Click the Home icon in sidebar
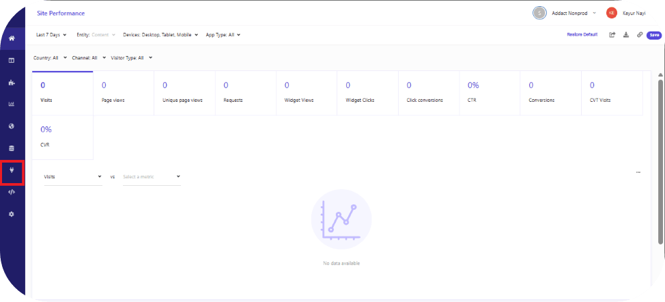 (12, 38)
